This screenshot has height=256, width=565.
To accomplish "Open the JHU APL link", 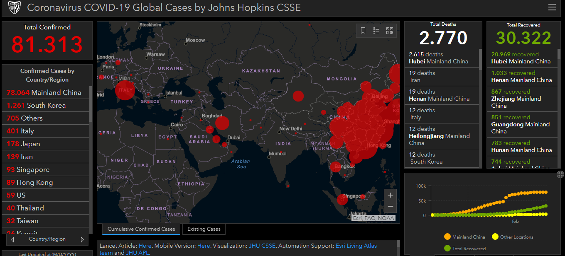I will (x=138, y=253).
